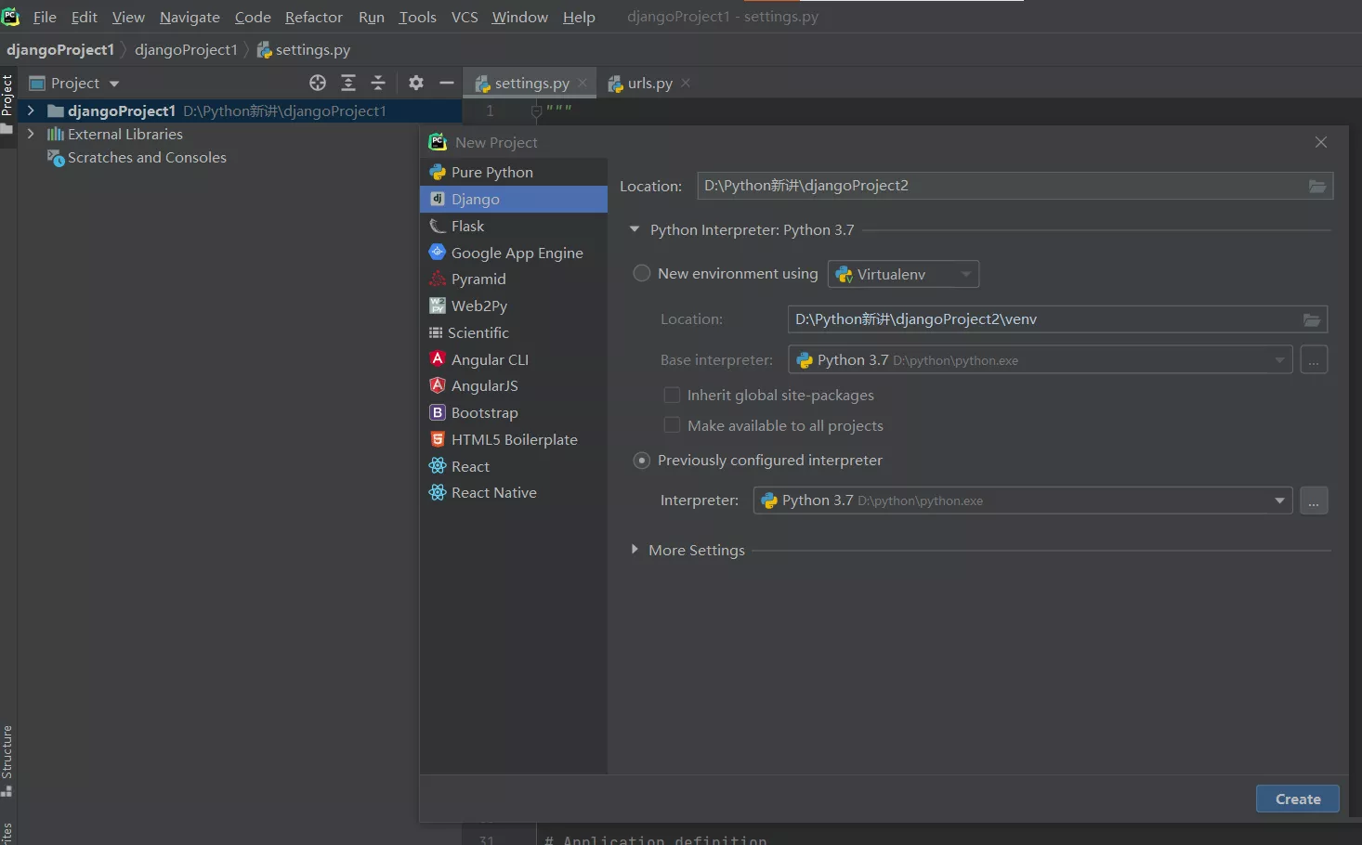1362x845 pixels.
Task: Close the urls.py editor tab
Action: click(x=686, y=83)
